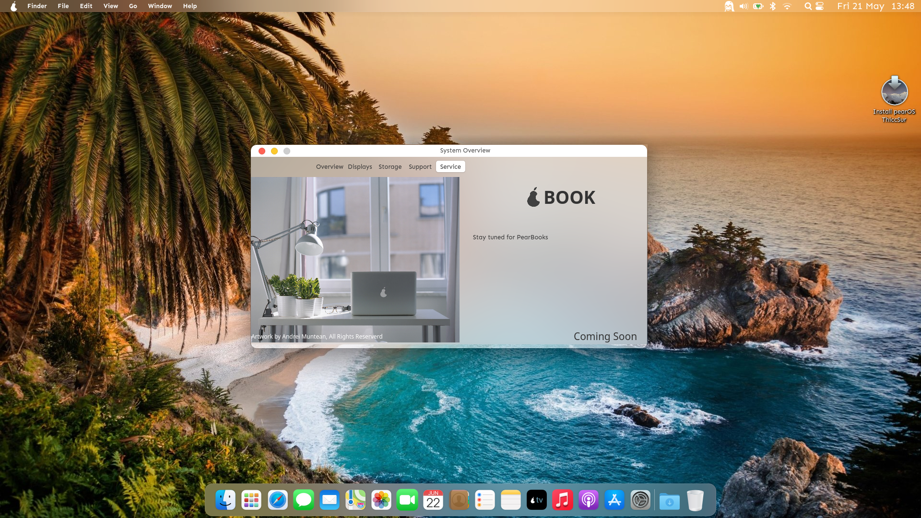Click the pear logo menu
Image resolution: width=921 pixels, height=518 pixels.
(14, 6)
